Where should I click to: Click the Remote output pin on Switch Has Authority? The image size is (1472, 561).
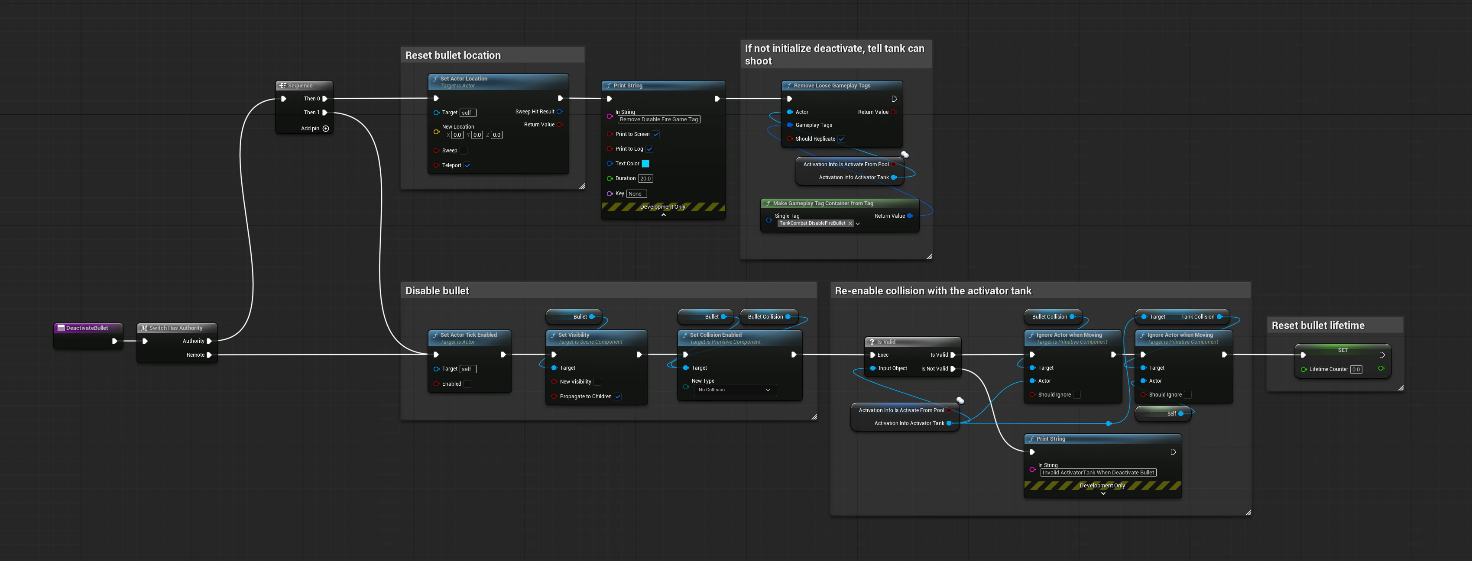click(x=209, y=355)
